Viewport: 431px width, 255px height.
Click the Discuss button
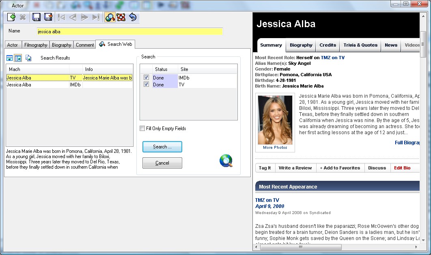pyautogui.click(x=377, y=168)
